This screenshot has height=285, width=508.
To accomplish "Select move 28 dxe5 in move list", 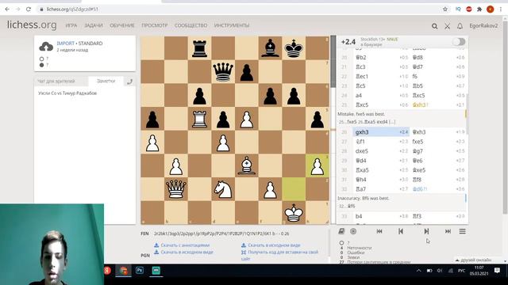I will point(381,151).
